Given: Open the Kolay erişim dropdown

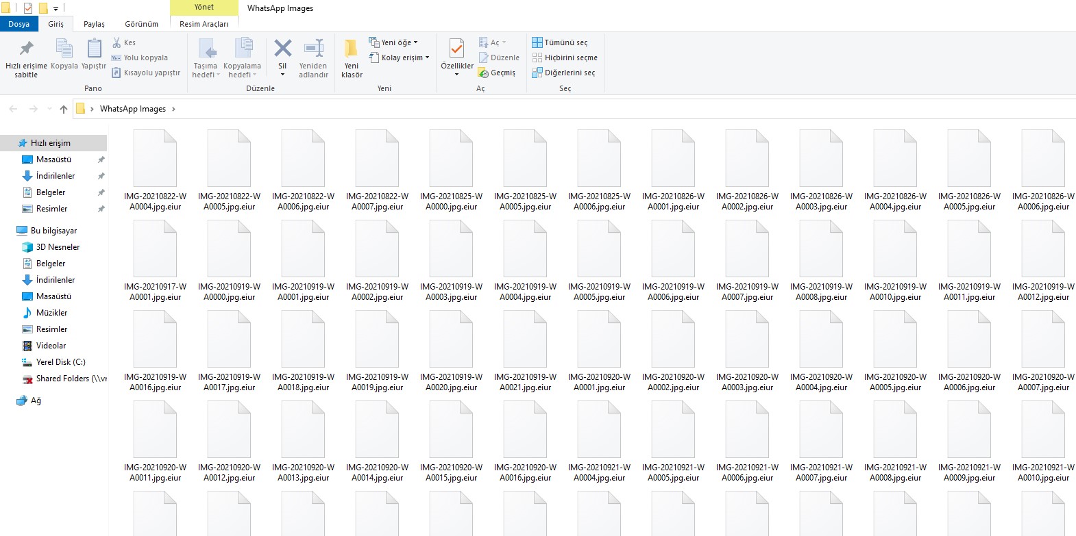Looking at the screenshot, I should tap(399, 58).
